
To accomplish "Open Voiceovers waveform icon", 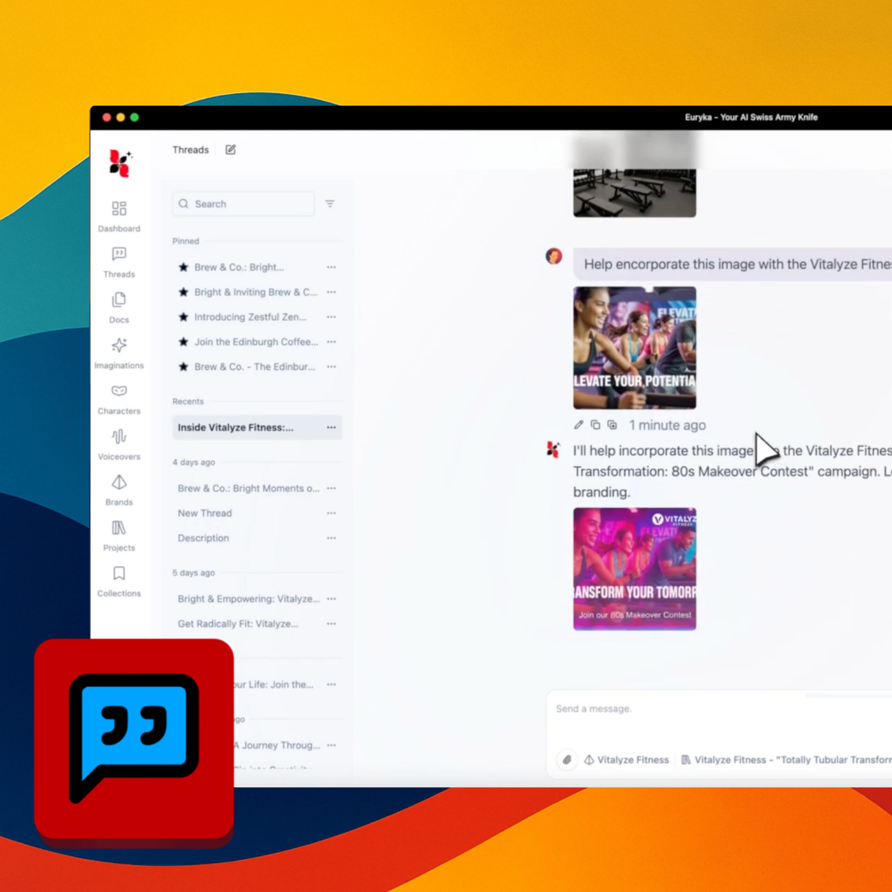I will point(119,436).
